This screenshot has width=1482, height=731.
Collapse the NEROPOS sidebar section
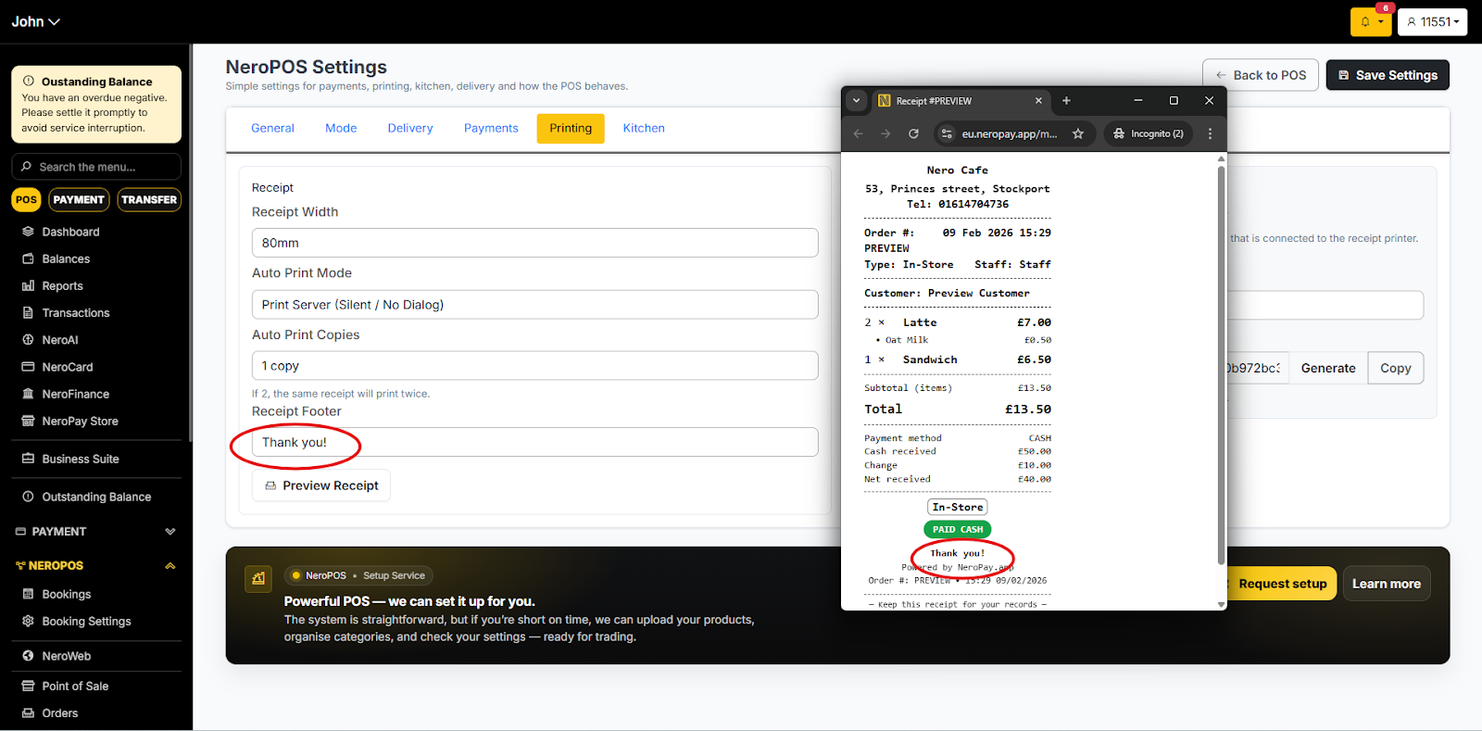tap(170, 565)
